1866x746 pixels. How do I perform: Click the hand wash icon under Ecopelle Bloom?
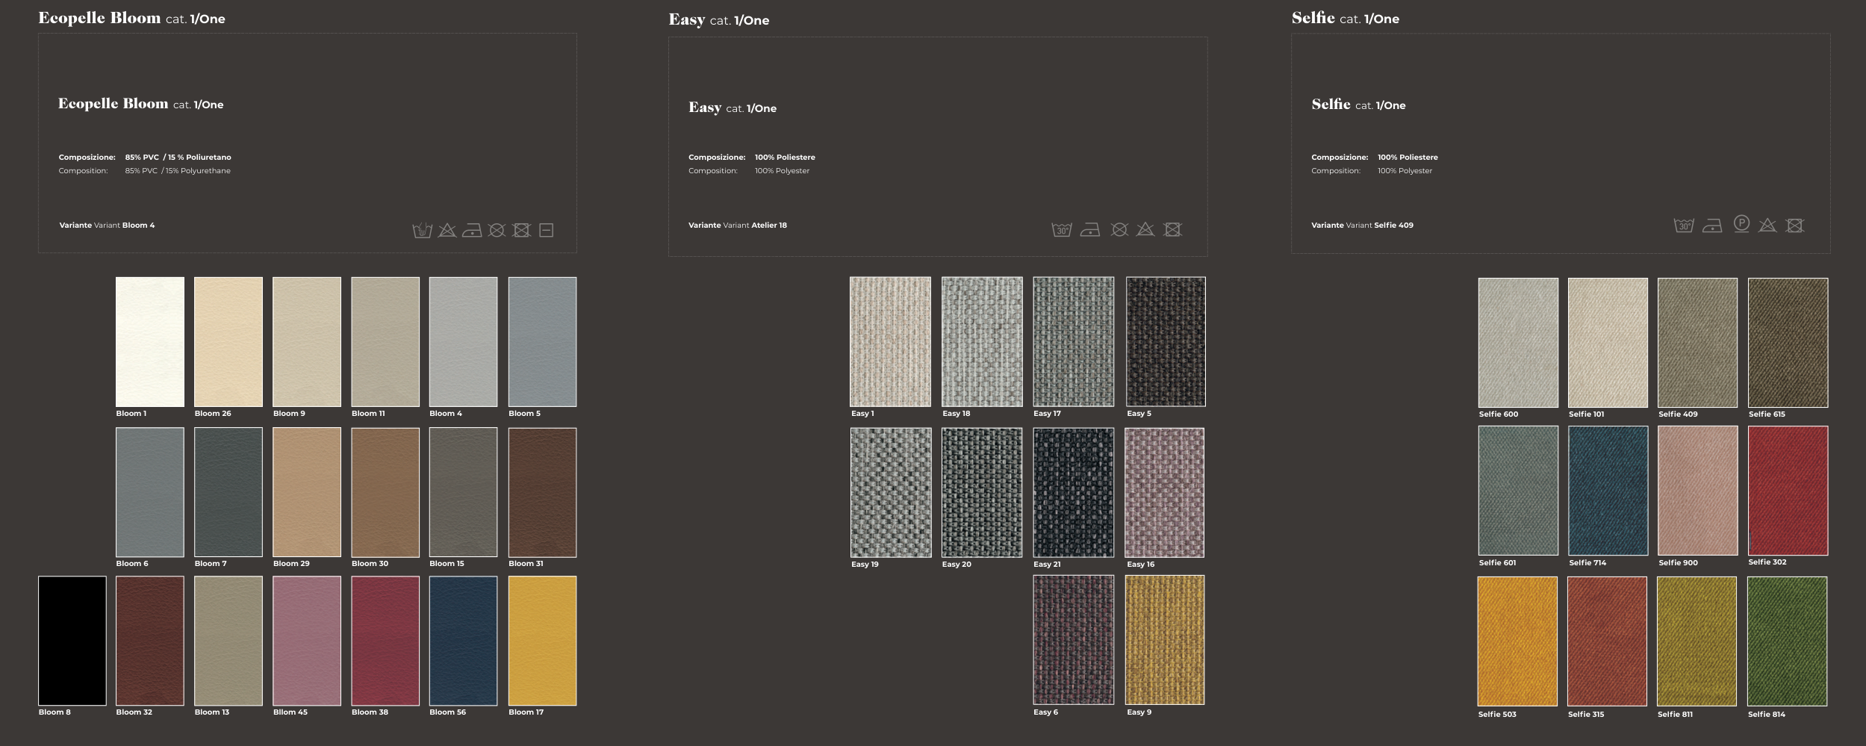tap(423, 231)
